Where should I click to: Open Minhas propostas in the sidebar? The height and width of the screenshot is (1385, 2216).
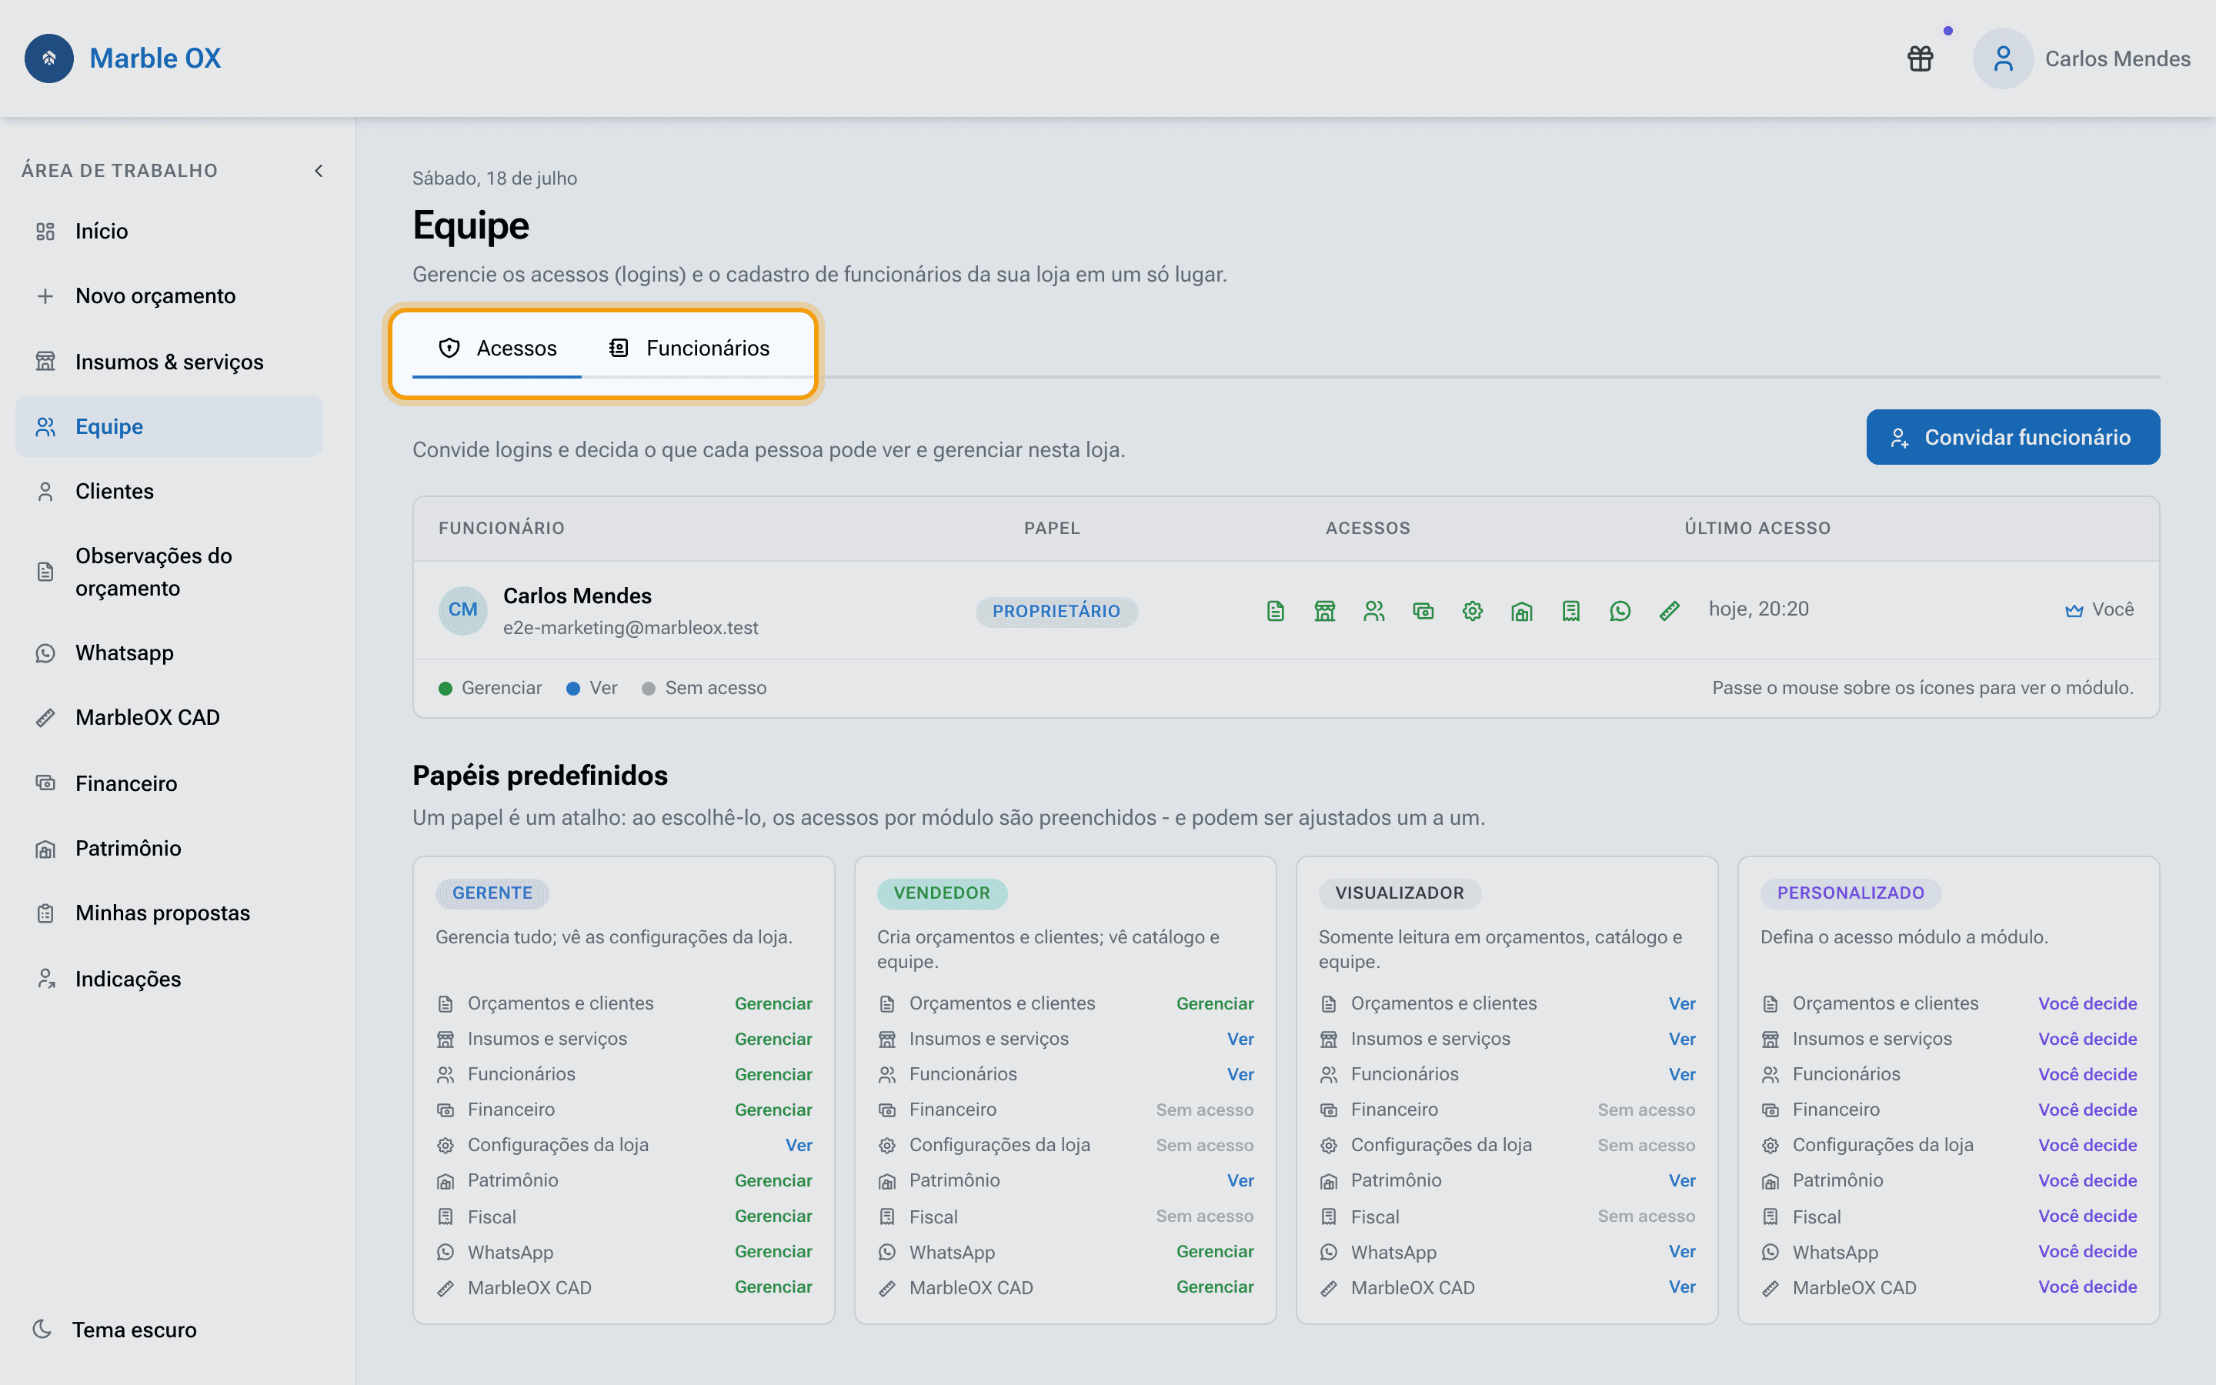pos(169,913)
